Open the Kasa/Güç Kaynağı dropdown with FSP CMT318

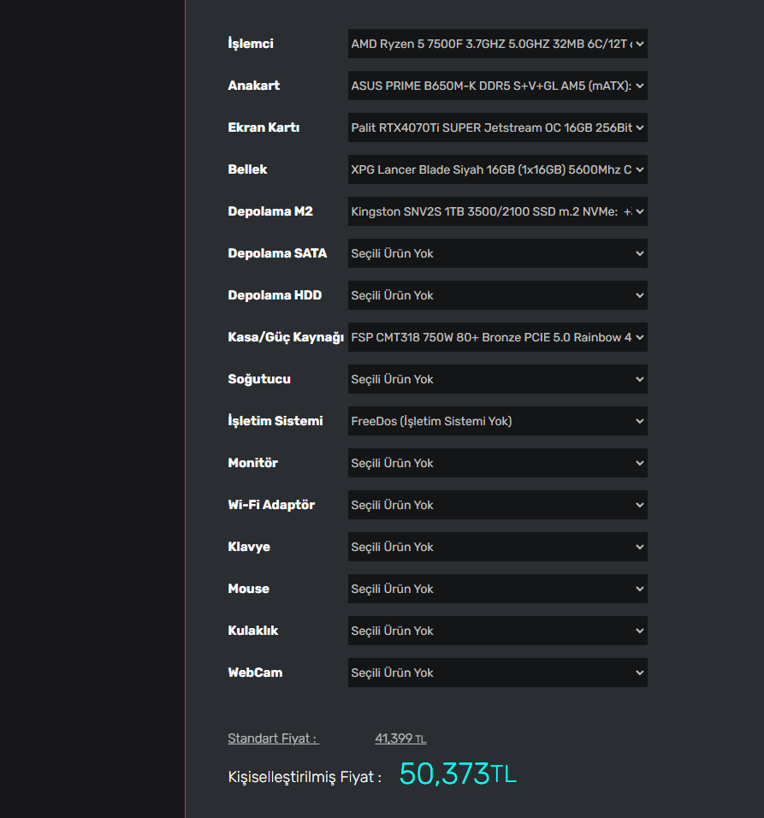tap(498, 337)
